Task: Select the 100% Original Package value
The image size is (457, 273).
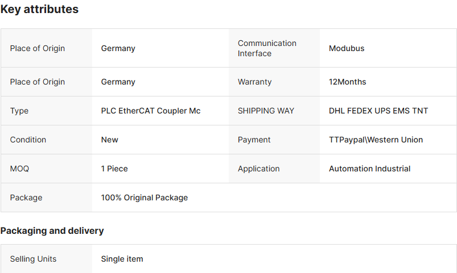Action: pos(145,198)
